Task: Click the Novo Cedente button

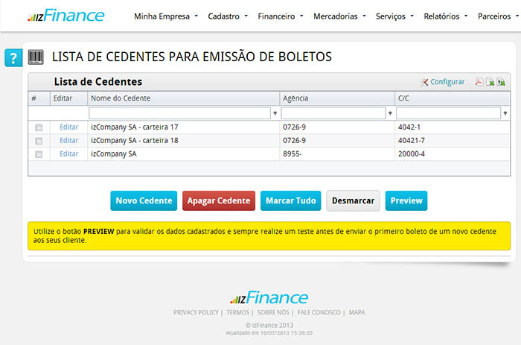Action: 144,200
